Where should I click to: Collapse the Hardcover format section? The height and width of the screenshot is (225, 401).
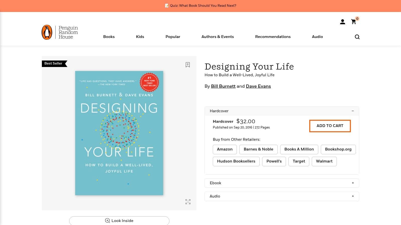(x=282, y=111)
